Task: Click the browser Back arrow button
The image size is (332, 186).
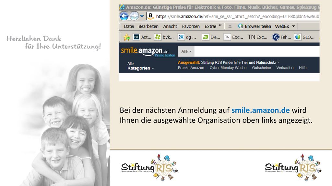Action: (x=124, y=16)
